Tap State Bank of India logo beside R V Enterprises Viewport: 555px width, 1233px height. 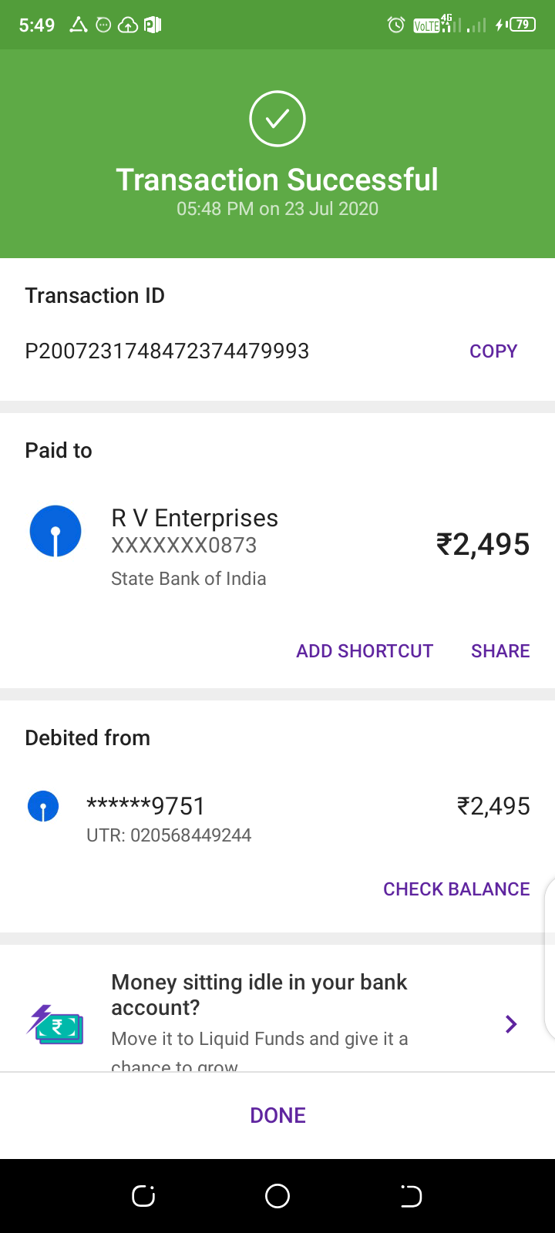(x=55, y=532)
